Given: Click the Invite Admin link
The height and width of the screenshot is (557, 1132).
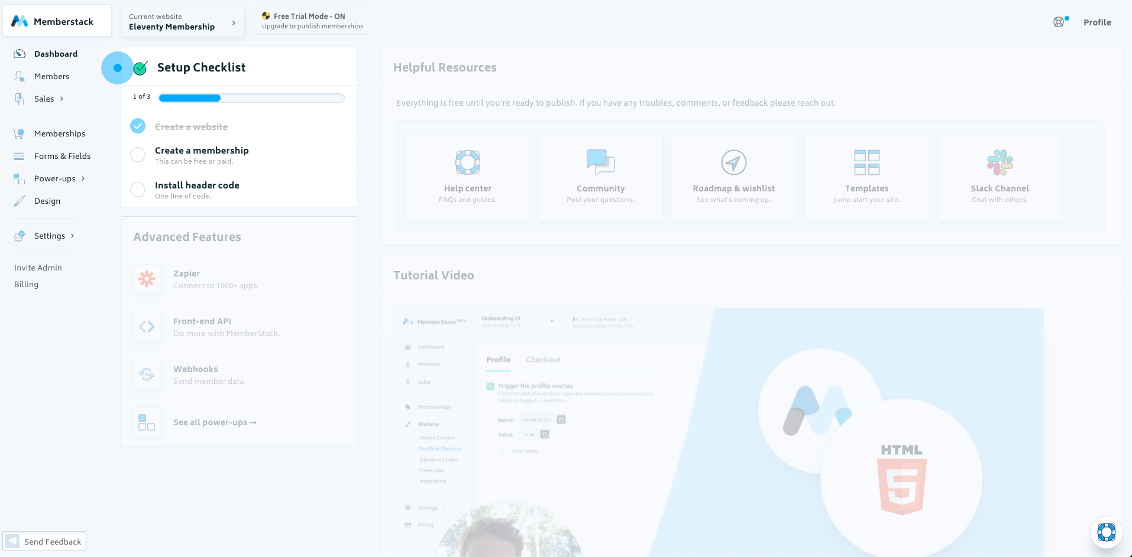Looking at the screenshot, I should click(38, 268).
